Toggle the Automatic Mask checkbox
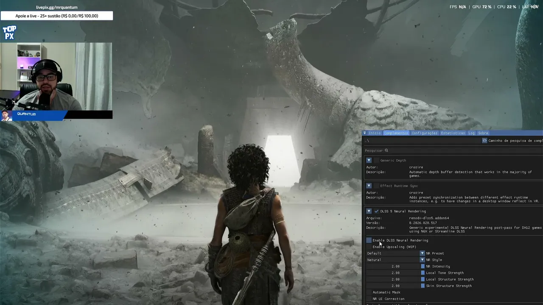This screenshot has height=305, width=543. point(369,292)
